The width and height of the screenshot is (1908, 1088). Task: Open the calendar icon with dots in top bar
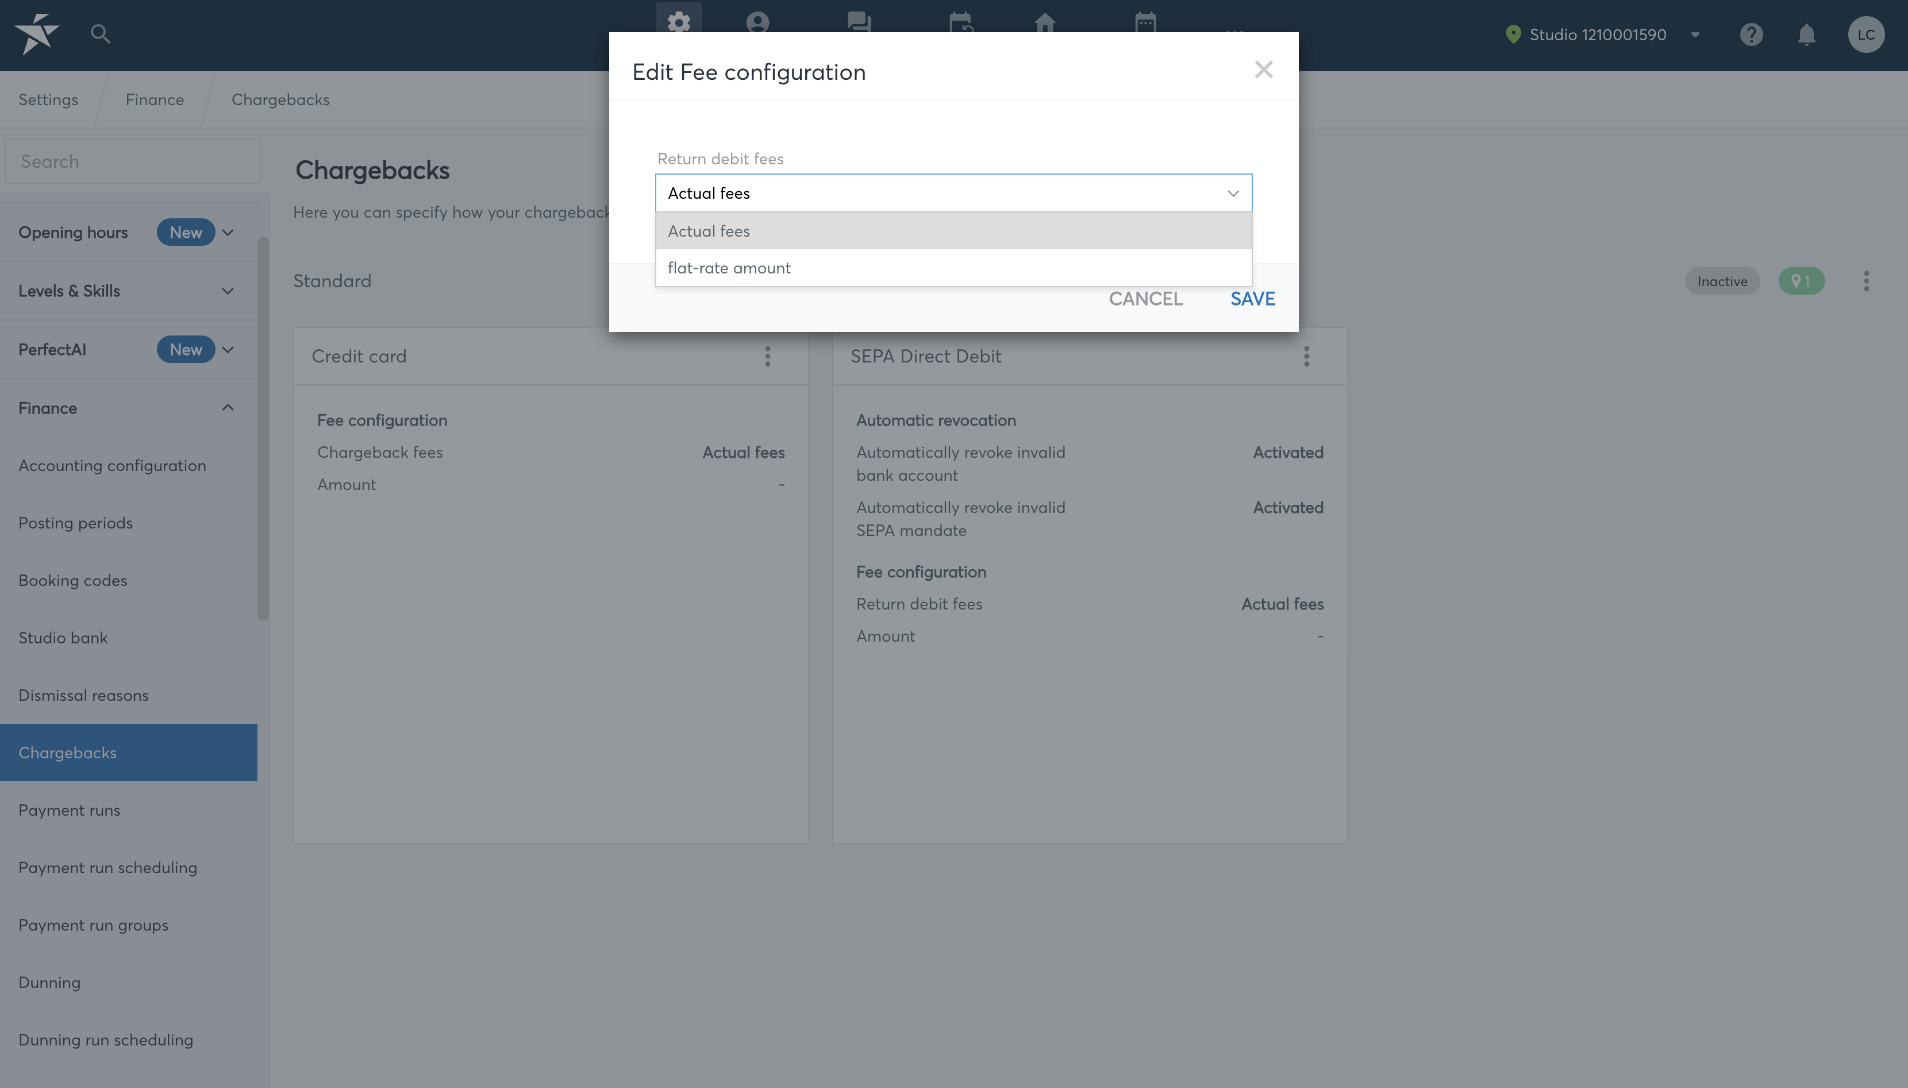coord(1145,22)
